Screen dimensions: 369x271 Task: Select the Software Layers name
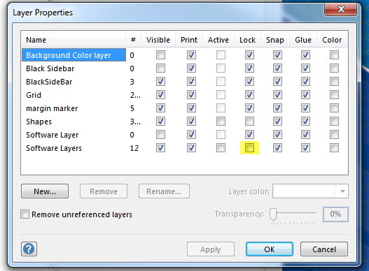[x=54, y=148]
